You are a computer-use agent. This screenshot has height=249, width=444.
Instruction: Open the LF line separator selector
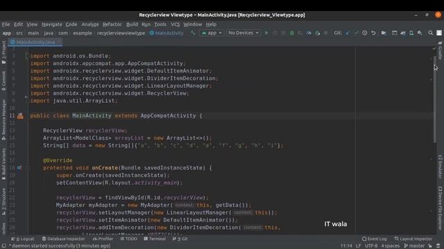(x=358, y=246)
